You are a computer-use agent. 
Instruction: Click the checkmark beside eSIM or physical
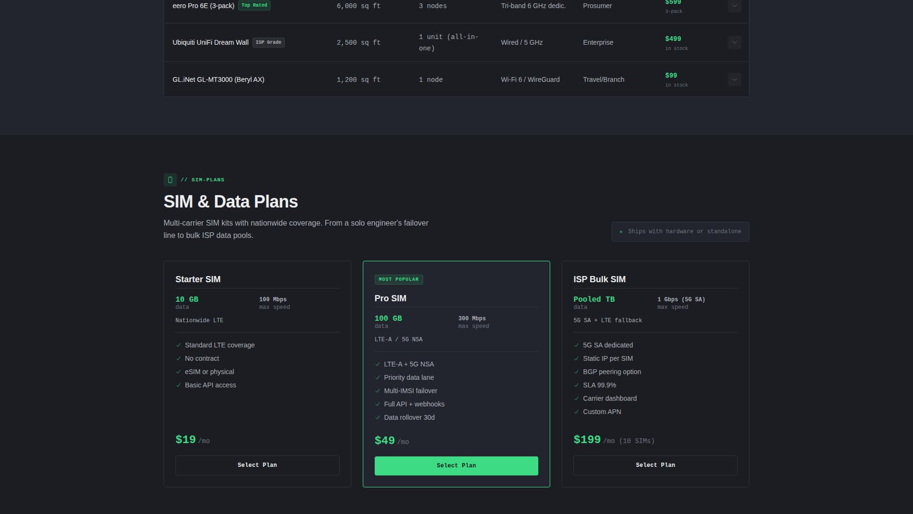click(178, 372)
